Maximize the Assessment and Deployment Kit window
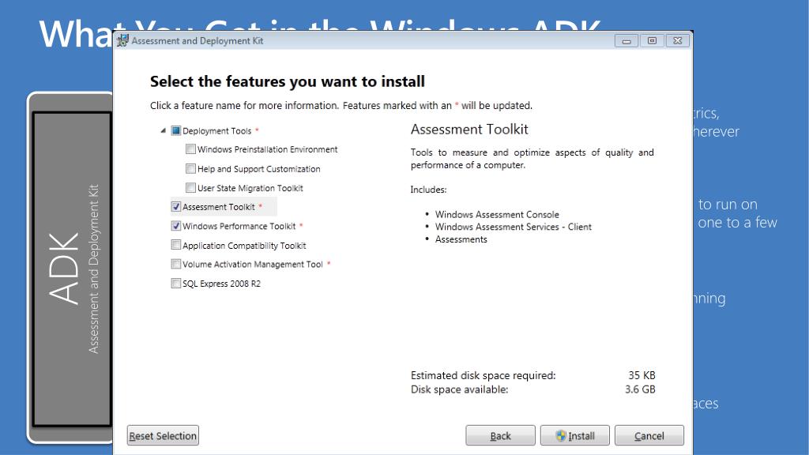The width and height of the screenshot is (809, 455). 652,41
